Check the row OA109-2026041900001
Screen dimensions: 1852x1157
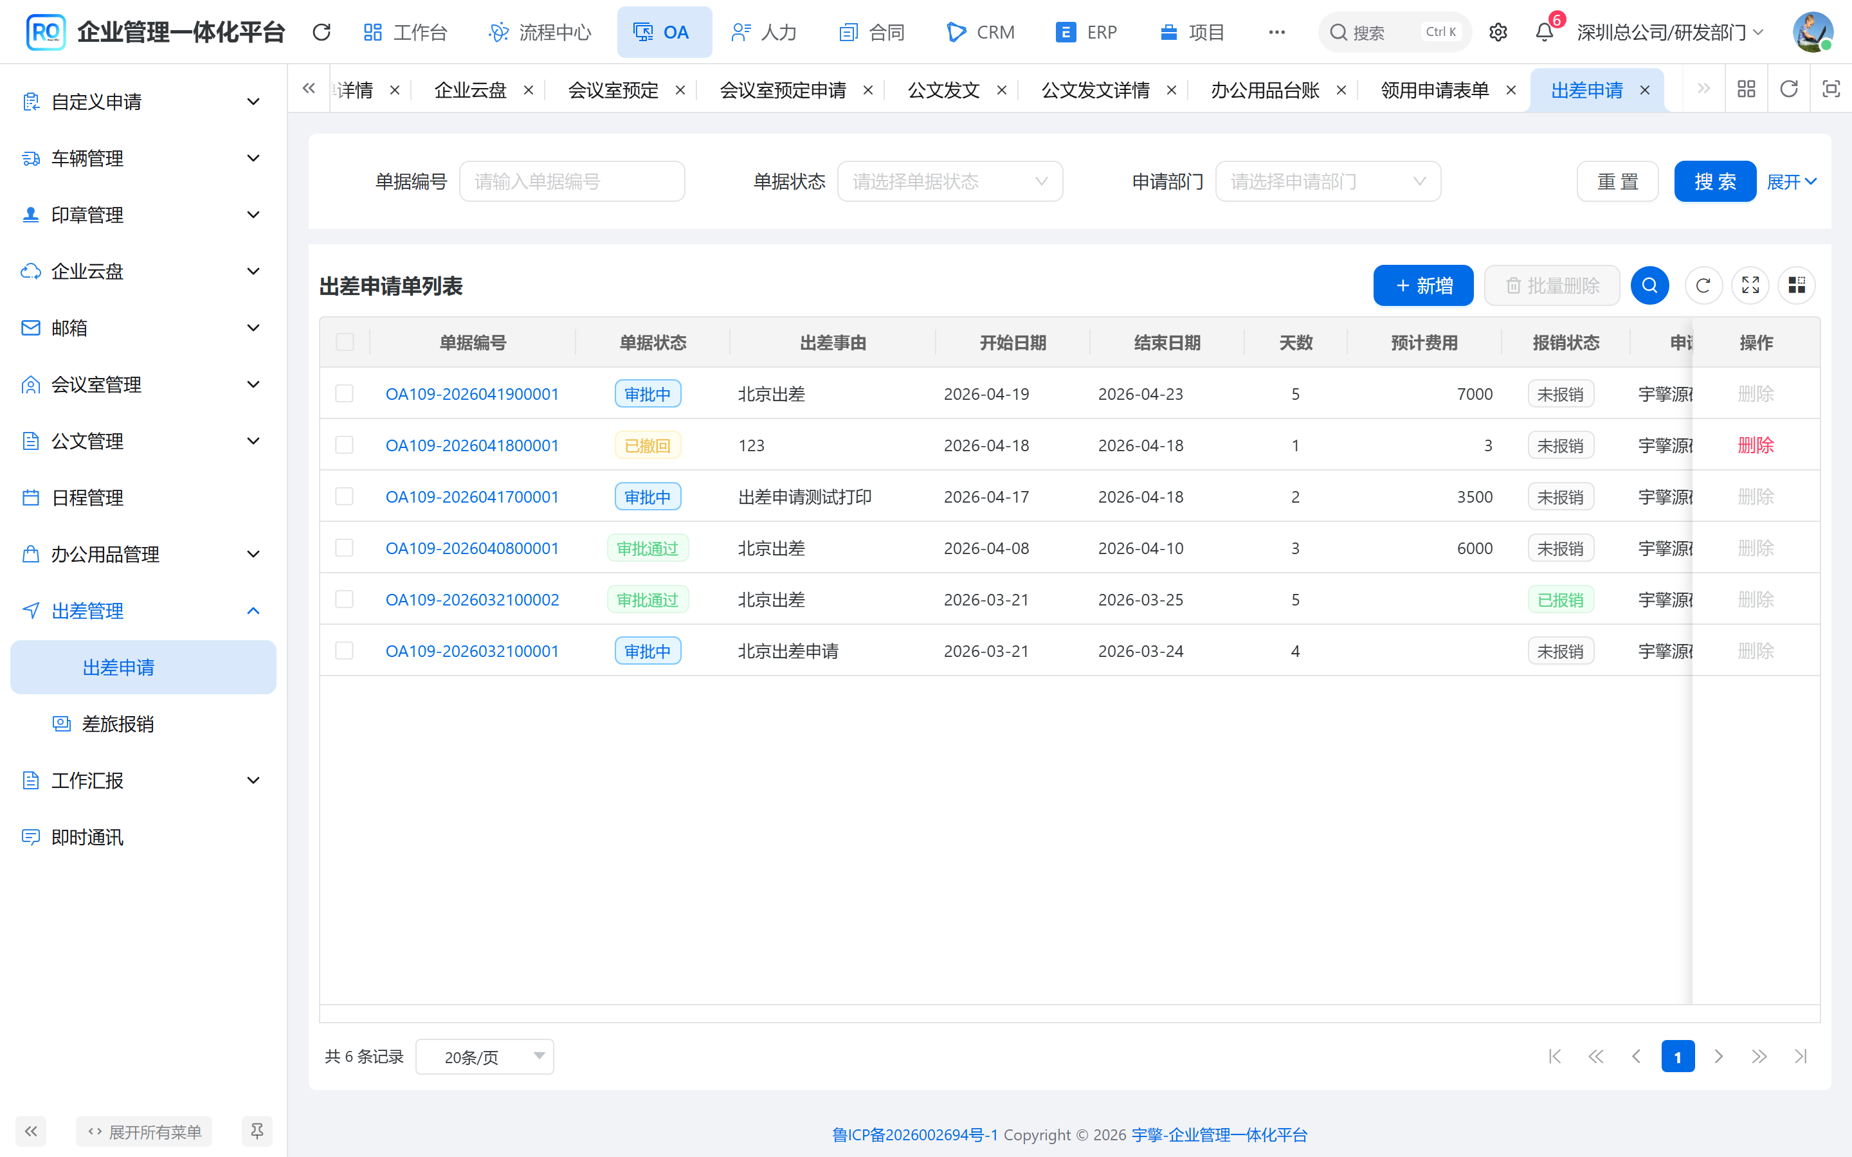click(x=345, y=393)
